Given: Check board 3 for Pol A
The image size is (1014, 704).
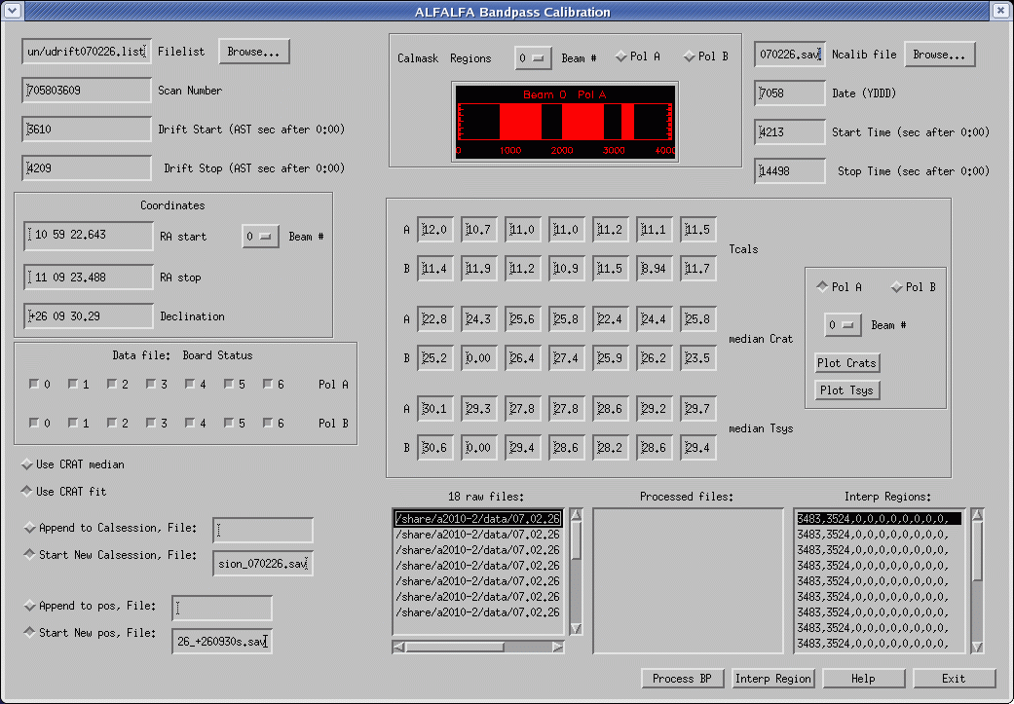Looking at the screenshot, I should click(x=151, y=385).
